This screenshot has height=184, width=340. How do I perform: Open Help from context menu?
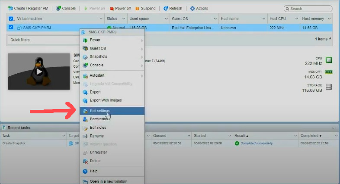click(112, 171)
